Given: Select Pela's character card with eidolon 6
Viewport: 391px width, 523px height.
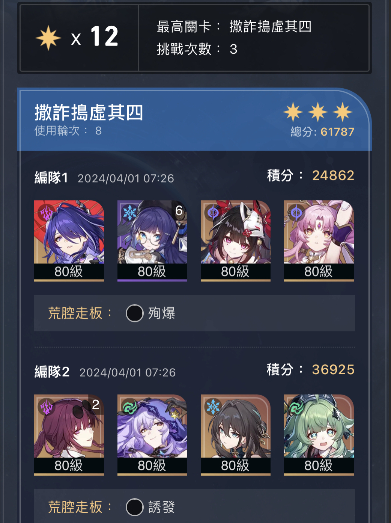Looking at the screenshot, I should [x=152, y=240].
